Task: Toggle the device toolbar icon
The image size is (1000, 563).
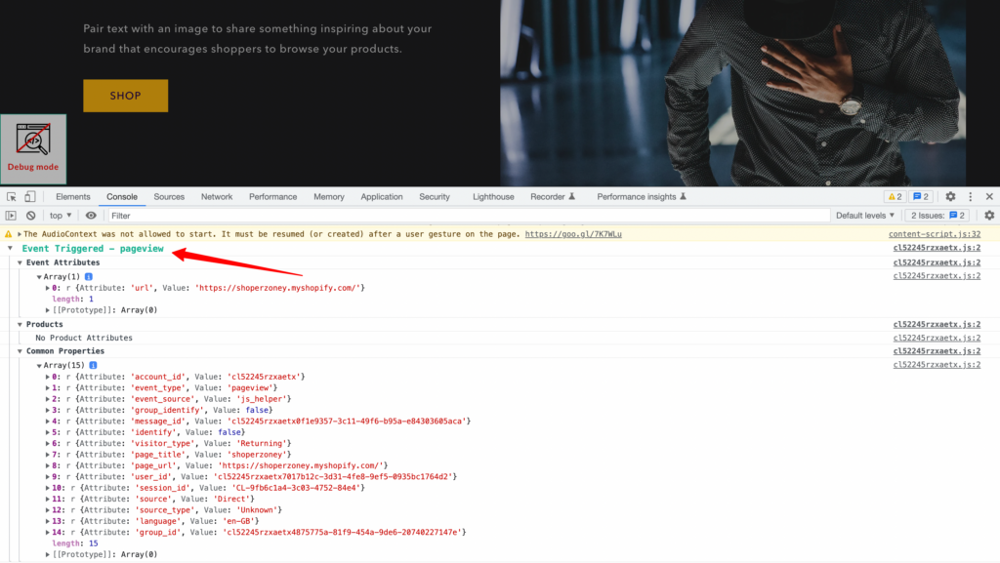Action: pyautogui.click(x=30, y=197)
